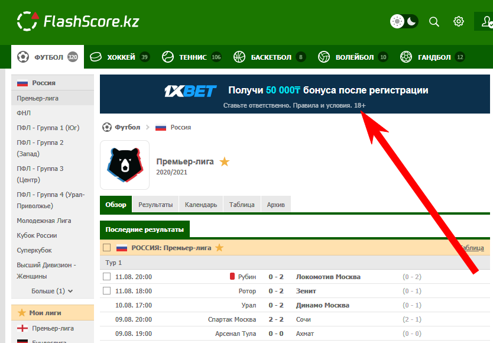Open Россия in sidebar header
Screen dimensions: 493x343
point(53,83)
